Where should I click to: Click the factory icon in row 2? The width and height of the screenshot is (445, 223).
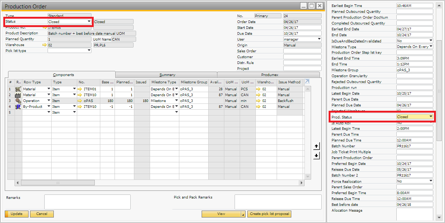click(18, 95)
